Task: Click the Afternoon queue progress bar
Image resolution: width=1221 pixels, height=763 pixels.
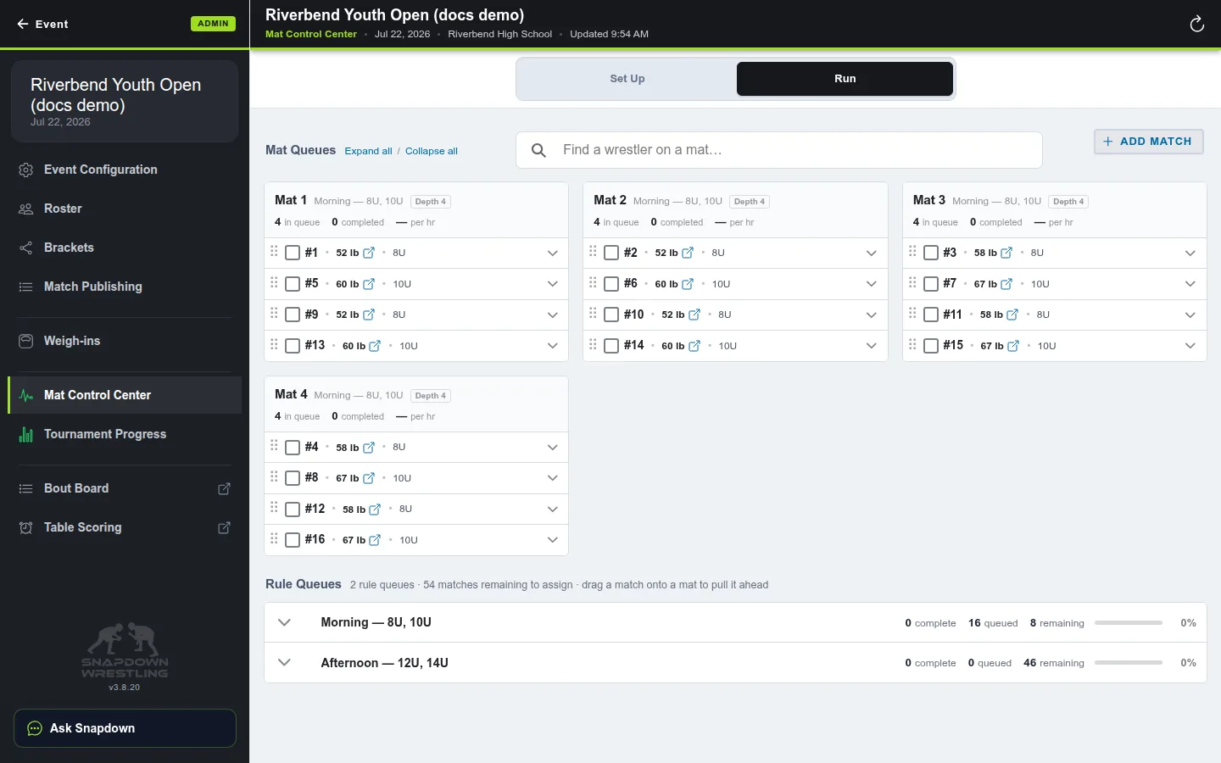Action: [x=1128, y=663]
